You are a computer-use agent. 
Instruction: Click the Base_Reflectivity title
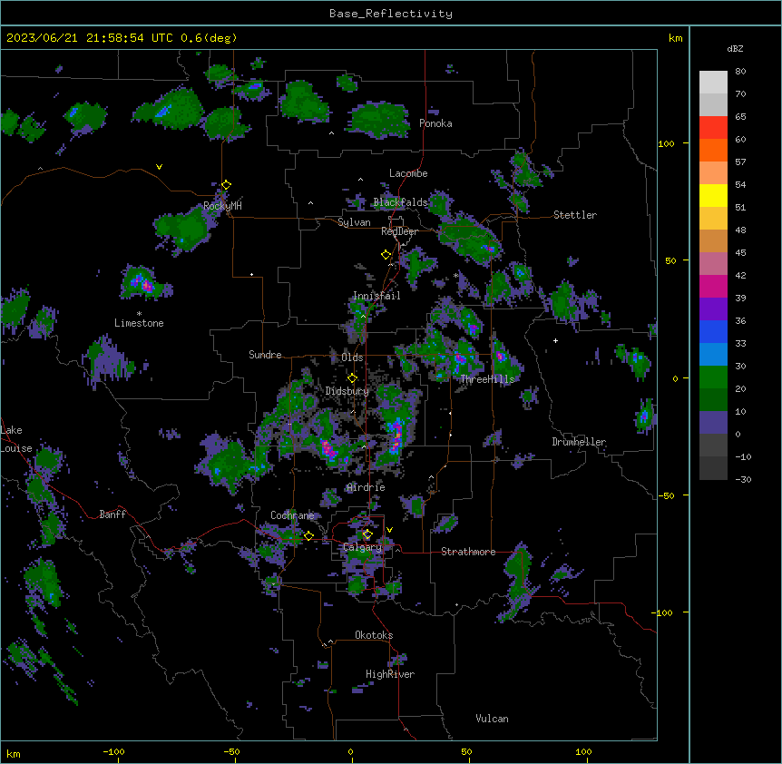point(391,14)
